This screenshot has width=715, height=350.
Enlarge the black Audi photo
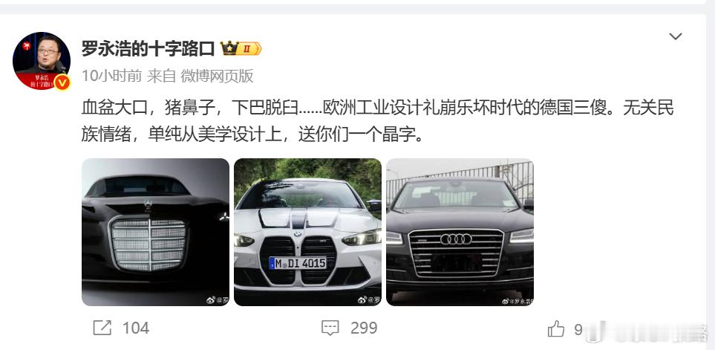460,233
